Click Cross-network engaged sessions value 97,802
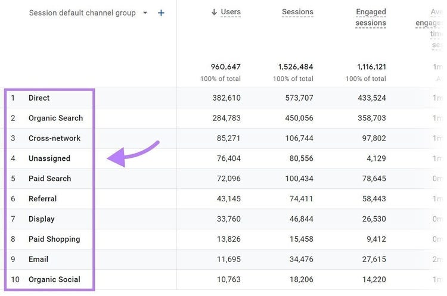Image resolution: width=447 pixels, height=296 pixels. (x=374, y=138)
